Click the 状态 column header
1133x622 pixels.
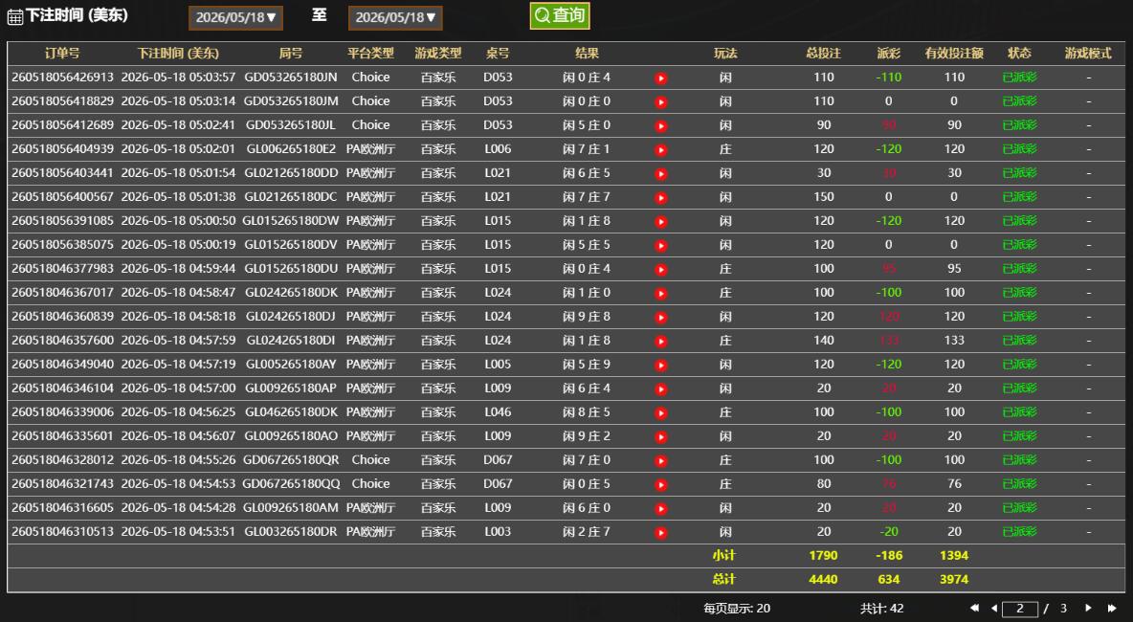coord(1019,53)
